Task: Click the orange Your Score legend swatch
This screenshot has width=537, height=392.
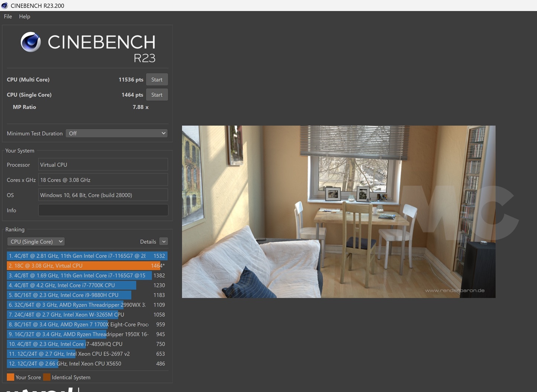Action: 10,377
